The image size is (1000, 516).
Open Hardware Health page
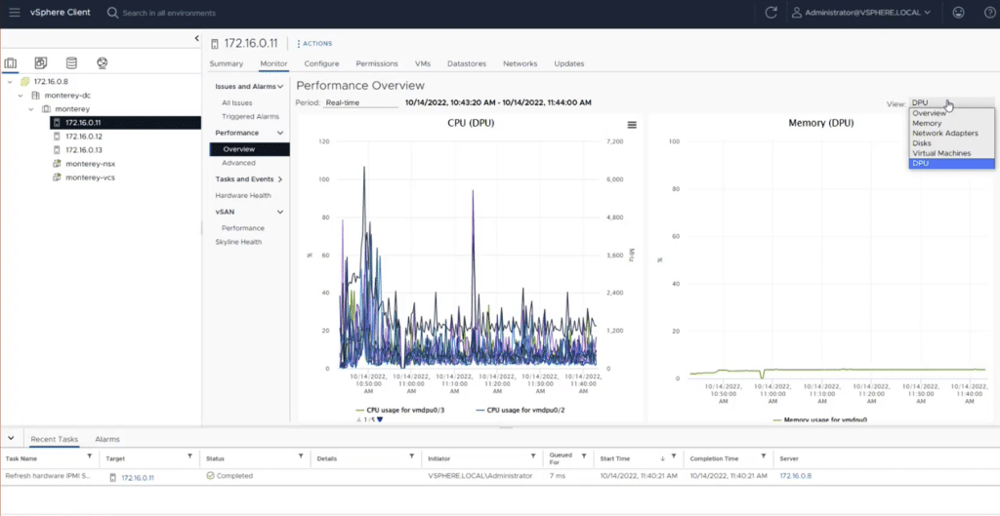pyautogui.click(x=243, y=195)
